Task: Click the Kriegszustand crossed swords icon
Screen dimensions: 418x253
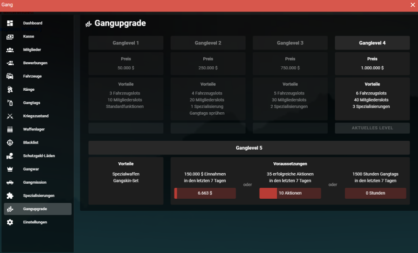Action: [x=10, y=116]
